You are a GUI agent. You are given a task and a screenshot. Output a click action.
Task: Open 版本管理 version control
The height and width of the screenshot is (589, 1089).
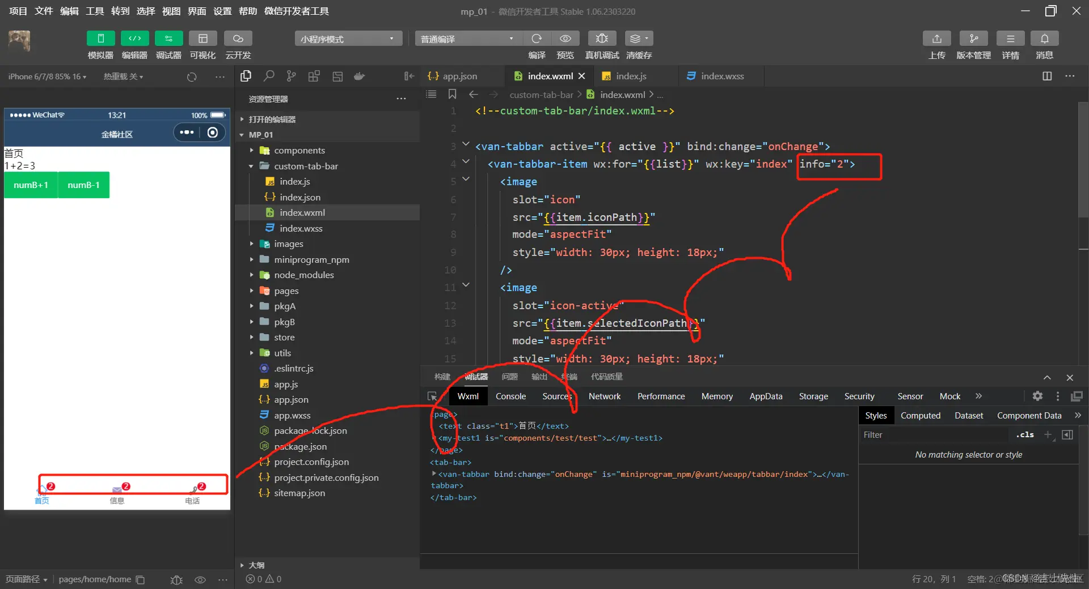point(973,39)
